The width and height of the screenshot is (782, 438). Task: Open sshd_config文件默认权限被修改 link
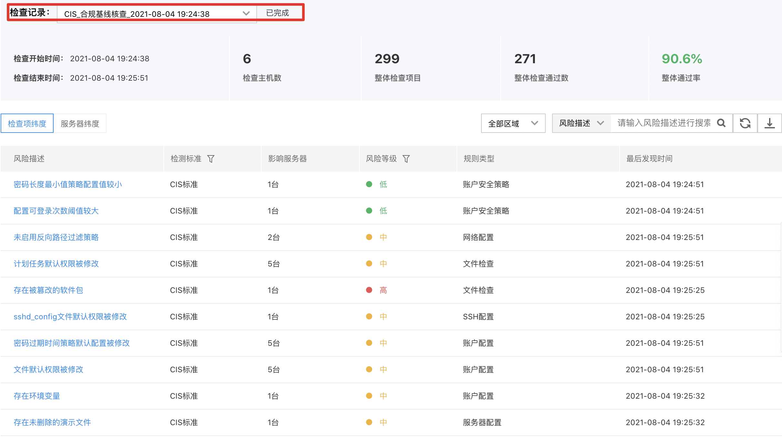coord(70,317)
